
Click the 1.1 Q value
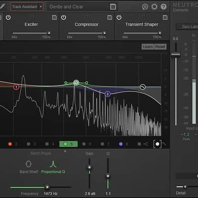pyautogui.click(x=108, y=194)
